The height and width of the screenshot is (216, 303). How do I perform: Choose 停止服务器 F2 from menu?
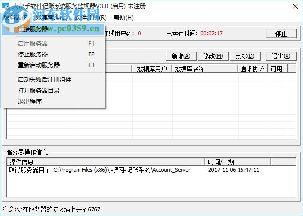(x=54, y=54)
